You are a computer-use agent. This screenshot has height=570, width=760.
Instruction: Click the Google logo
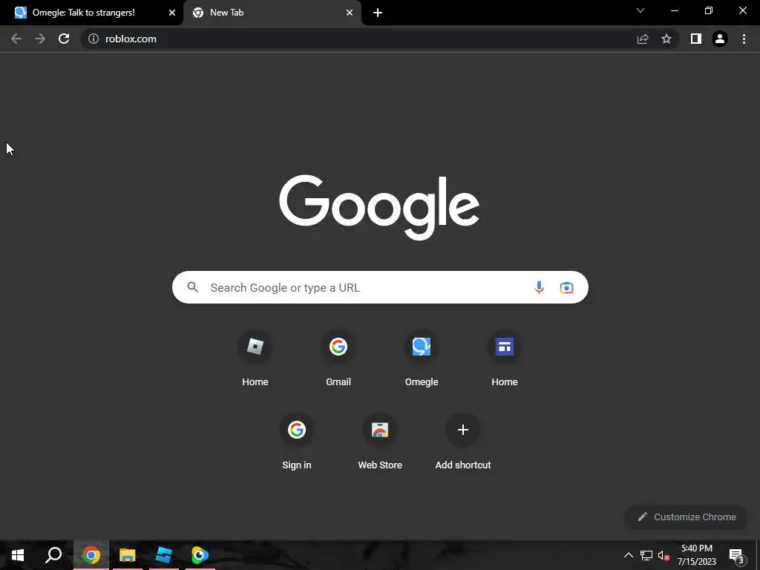point(379,208)
